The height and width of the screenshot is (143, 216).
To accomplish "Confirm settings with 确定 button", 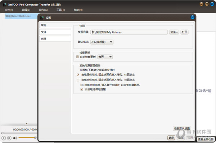I will [x=171, y=138].
